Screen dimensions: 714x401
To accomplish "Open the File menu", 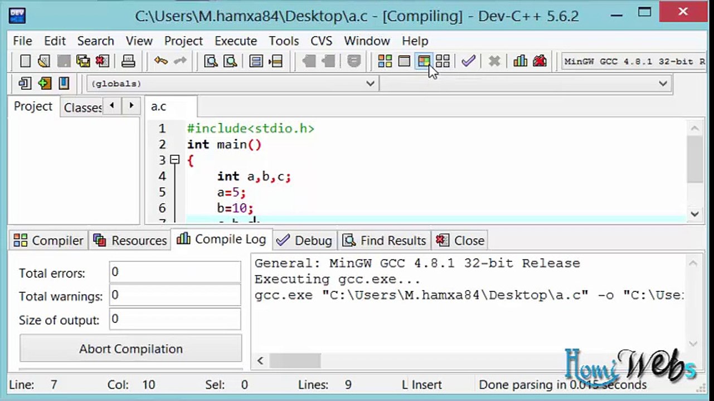I will pos(23,41).
